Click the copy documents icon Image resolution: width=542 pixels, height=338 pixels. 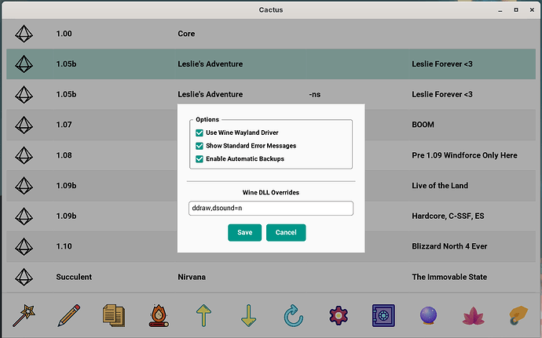(114, 315)
